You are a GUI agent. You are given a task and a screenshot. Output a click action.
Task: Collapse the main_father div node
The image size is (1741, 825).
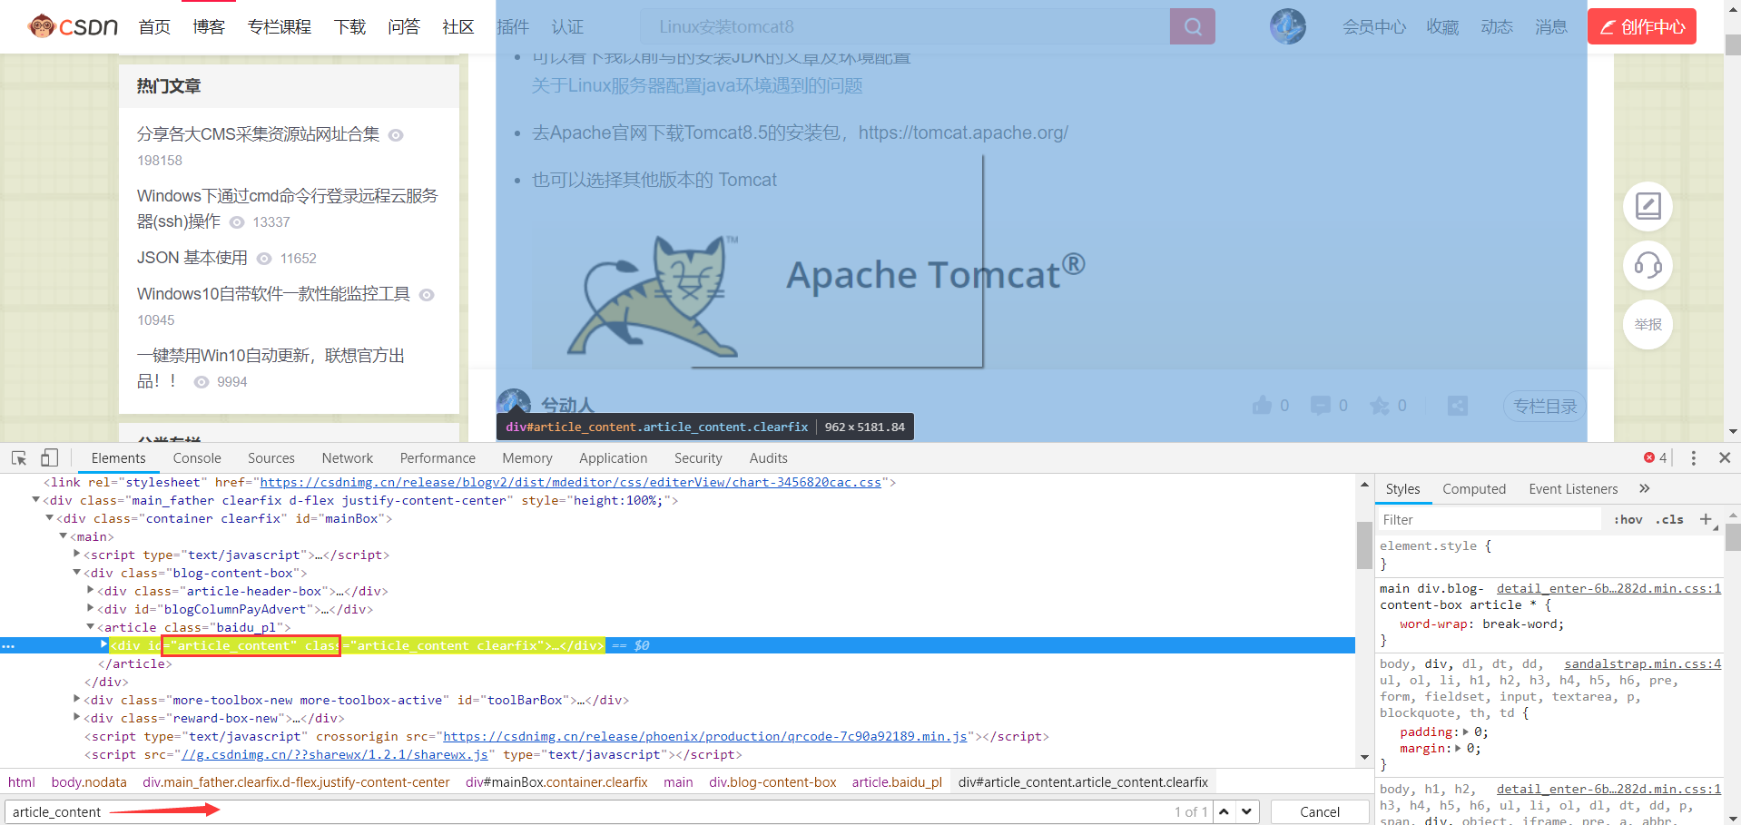click(36, 500)
